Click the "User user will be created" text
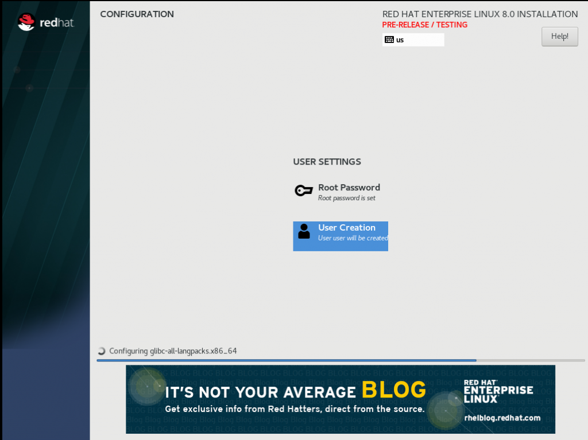Screen dimensions: 588x440 pos(353,238)
